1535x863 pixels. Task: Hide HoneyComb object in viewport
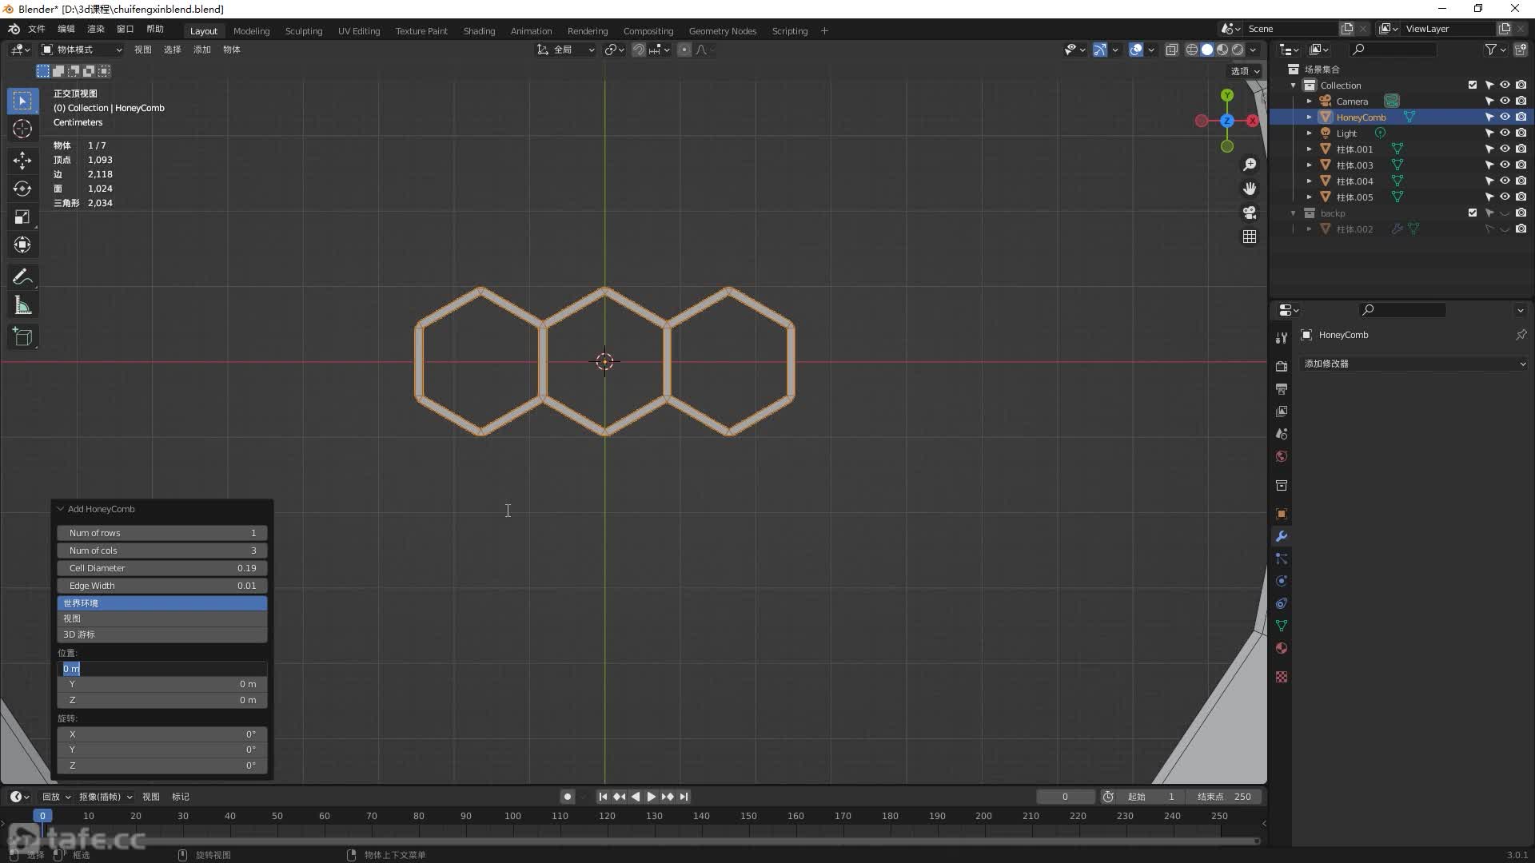pos(1505,117)
